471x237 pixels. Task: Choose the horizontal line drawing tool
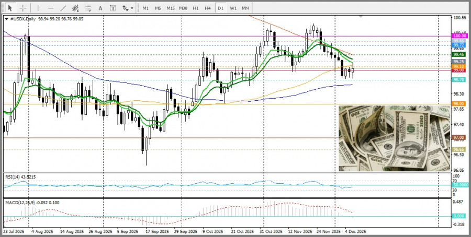(x=50, y=8)
